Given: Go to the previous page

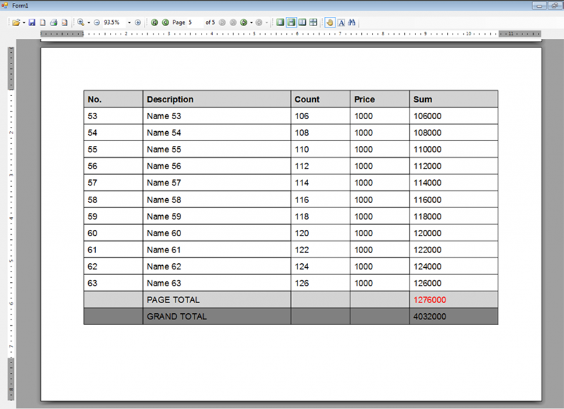Looking at the screenshot, I should (x=166, y=23).
